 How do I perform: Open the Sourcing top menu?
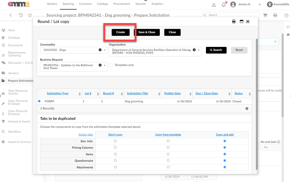(x=68, y=4)
